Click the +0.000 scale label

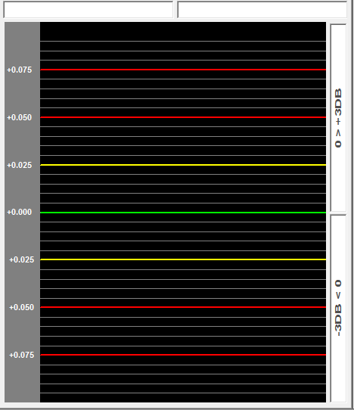tap(20, 212)
